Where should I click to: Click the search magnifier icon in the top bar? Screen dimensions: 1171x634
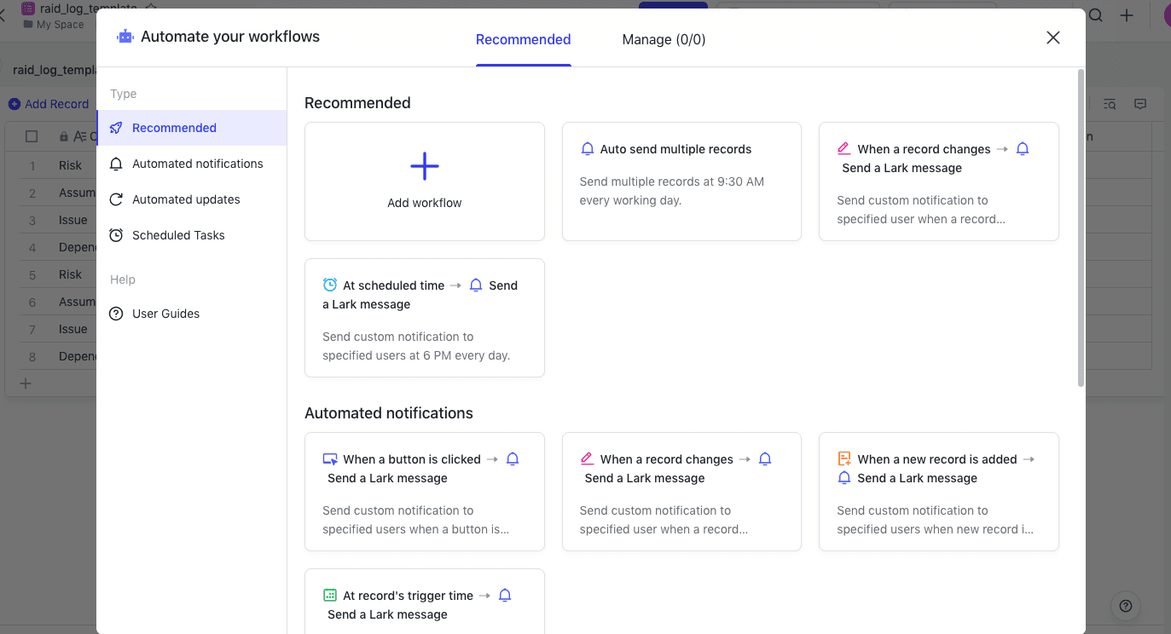tap(1097, 15)
